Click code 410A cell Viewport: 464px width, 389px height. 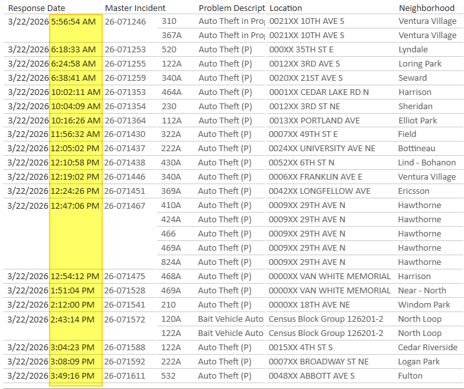coord(171,205)
